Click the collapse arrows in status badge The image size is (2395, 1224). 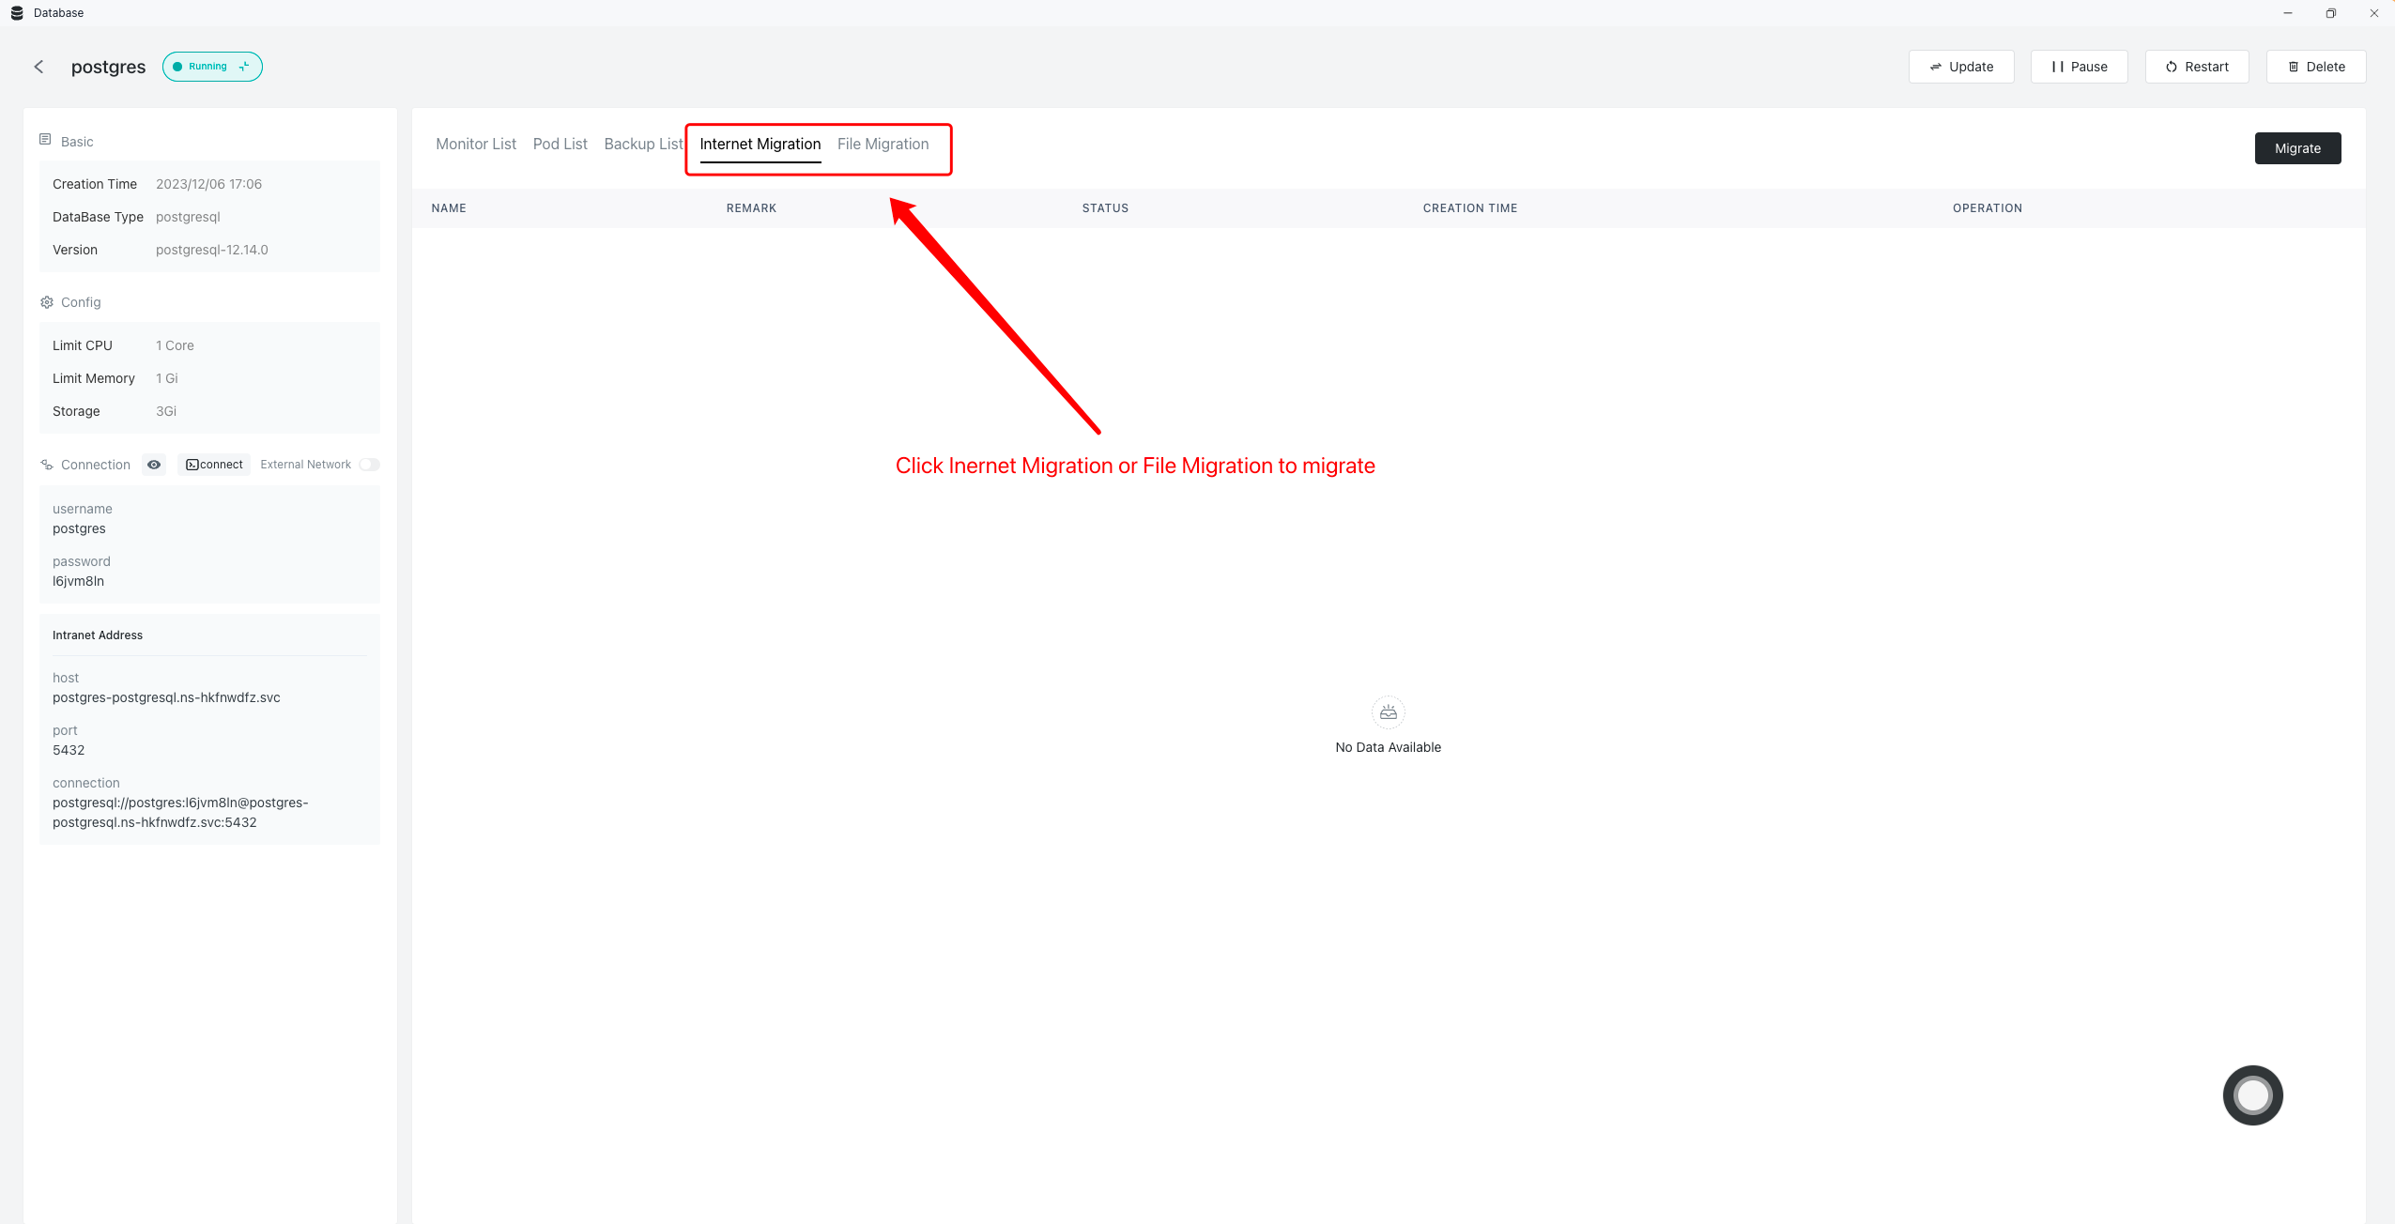coord(244,67)
